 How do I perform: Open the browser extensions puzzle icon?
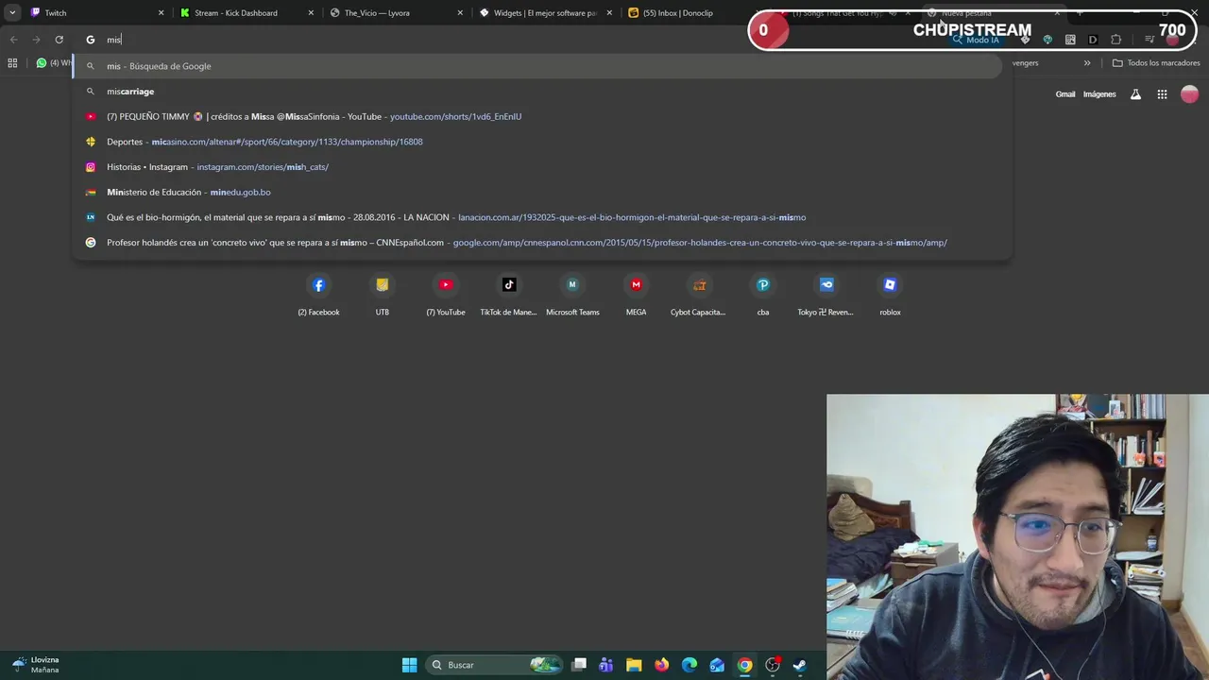1115,40
